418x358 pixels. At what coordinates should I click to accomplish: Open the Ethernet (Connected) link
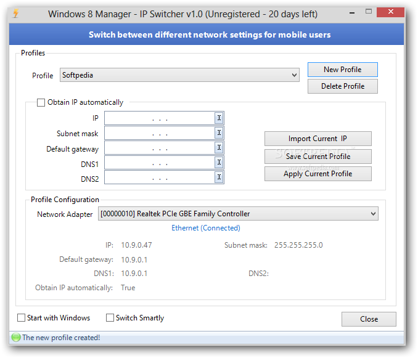205,228
